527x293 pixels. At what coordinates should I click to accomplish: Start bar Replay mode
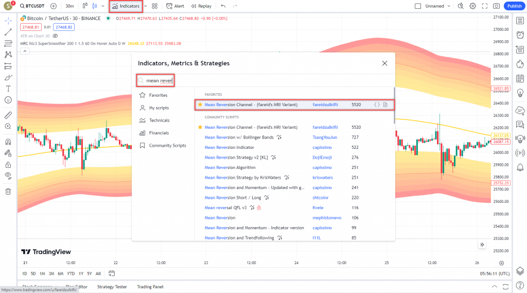(x=201, y=6)
